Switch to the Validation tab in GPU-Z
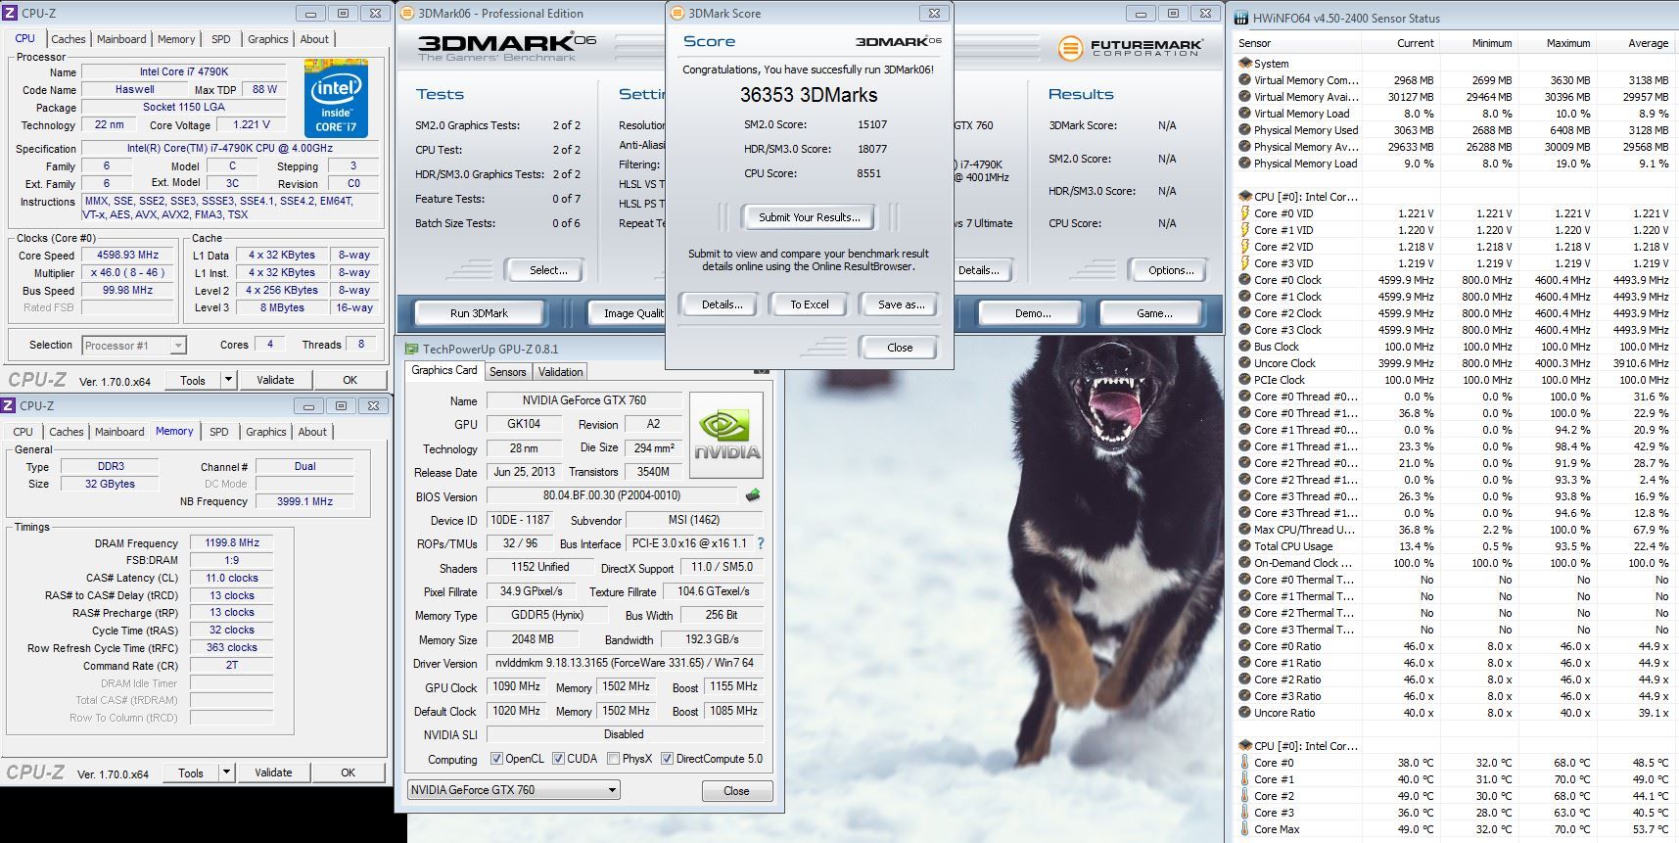 (560, 372)
